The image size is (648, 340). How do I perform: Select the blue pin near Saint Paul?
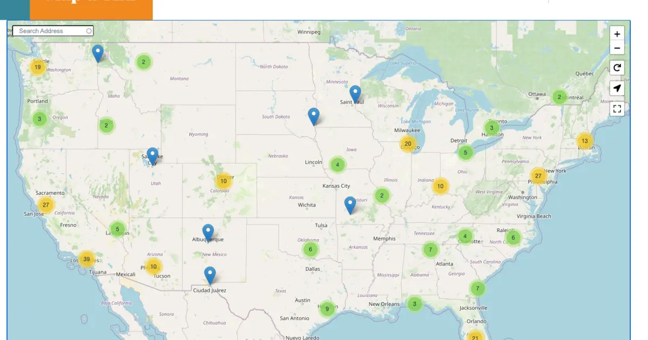click(355, 94)
